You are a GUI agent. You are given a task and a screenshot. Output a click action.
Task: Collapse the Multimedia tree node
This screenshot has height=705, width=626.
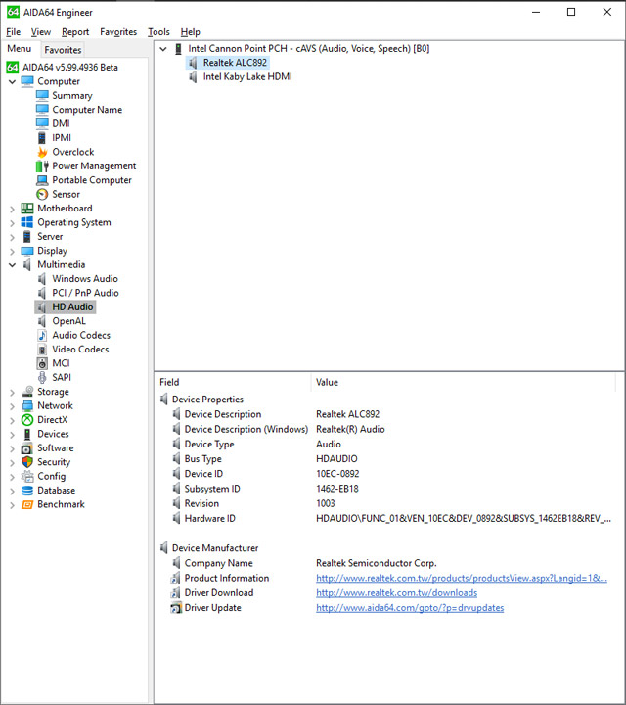pos(12,265)
